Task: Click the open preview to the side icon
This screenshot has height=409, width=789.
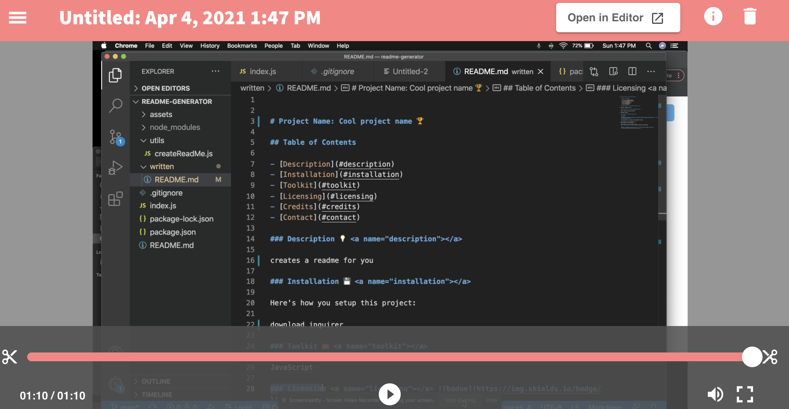Action: click(x=613, y=71)
